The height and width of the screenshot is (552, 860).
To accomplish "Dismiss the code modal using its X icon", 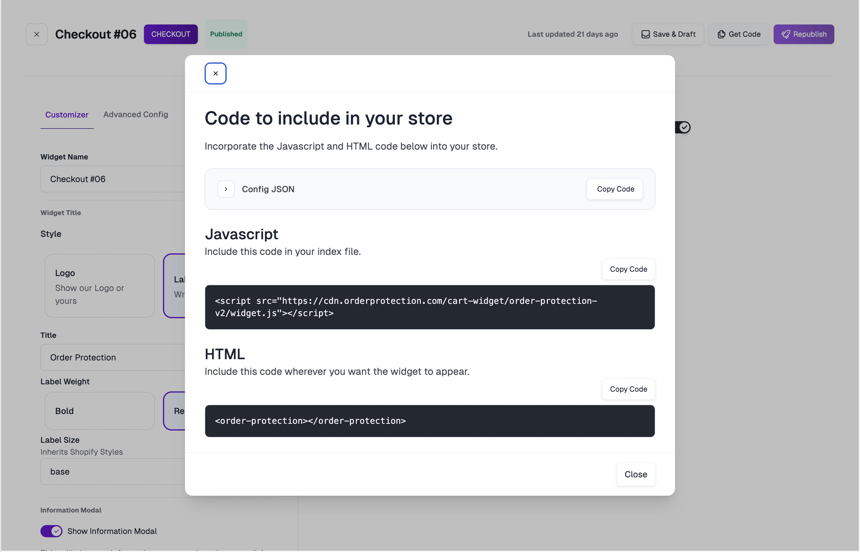I will pyautogui.click(x=216, y=73).
